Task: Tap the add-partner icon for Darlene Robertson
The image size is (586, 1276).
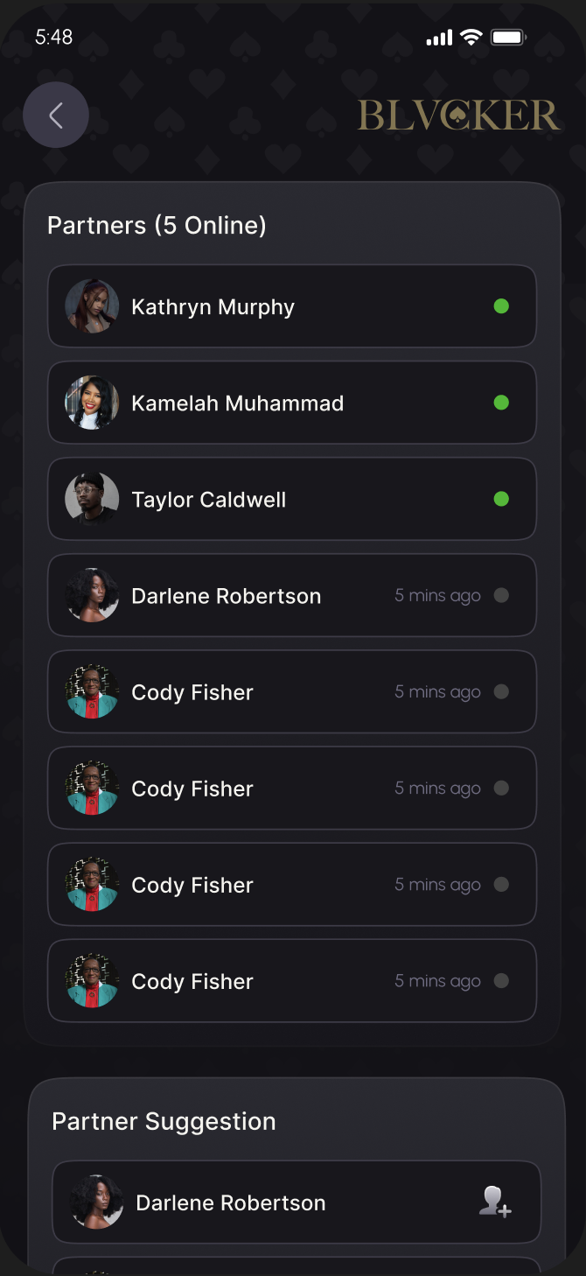Action: (x=495, y=1202)
